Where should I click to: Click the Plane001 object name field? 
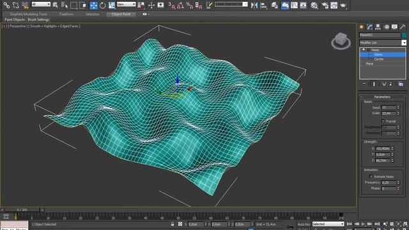click(380, 35)
